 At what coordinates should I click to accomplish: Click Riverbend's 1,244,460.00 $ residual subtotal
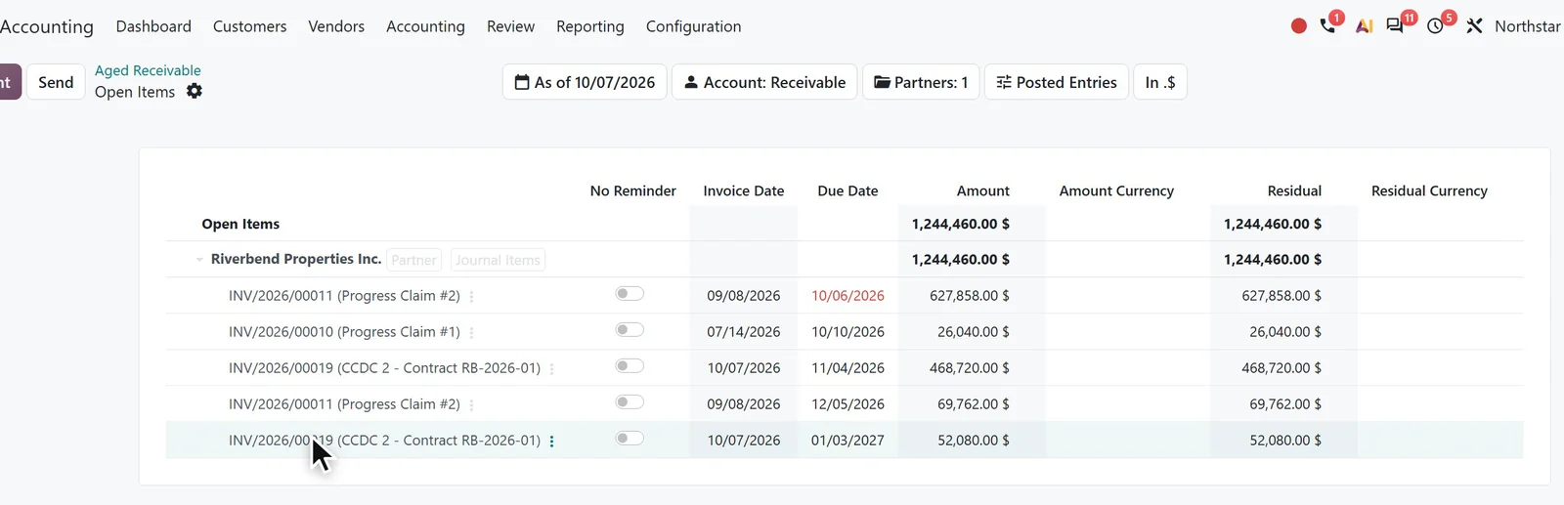[x=1273, y=260]
